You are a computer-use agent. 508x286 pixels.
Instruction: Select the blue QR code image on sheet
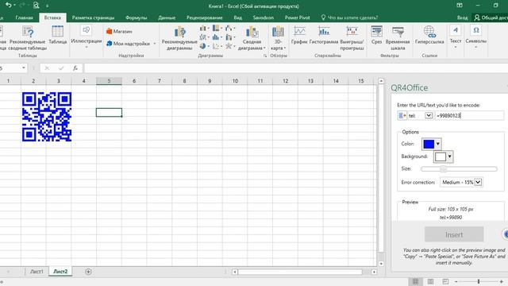click(x=47, y=117)
